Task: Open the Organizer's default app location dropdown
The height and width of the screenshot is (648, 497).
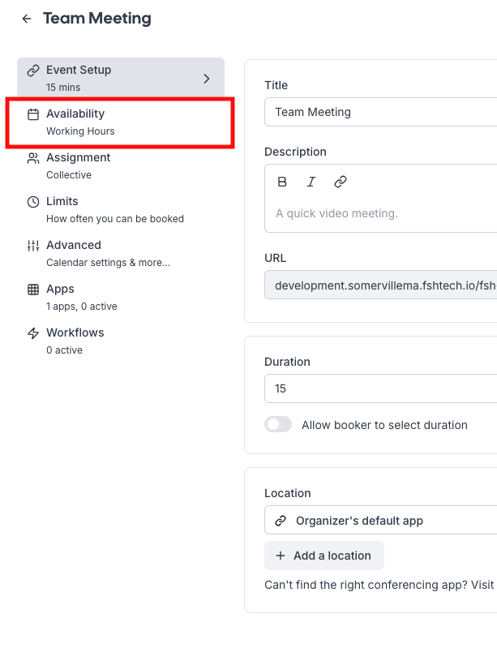Action: [x=381, y=521]
